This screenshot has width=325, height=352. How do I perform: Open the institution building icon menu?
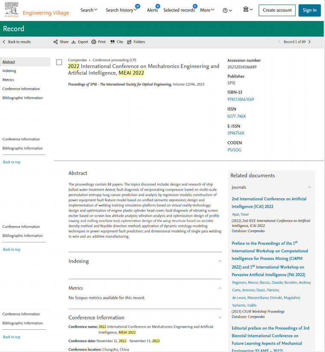248,9
